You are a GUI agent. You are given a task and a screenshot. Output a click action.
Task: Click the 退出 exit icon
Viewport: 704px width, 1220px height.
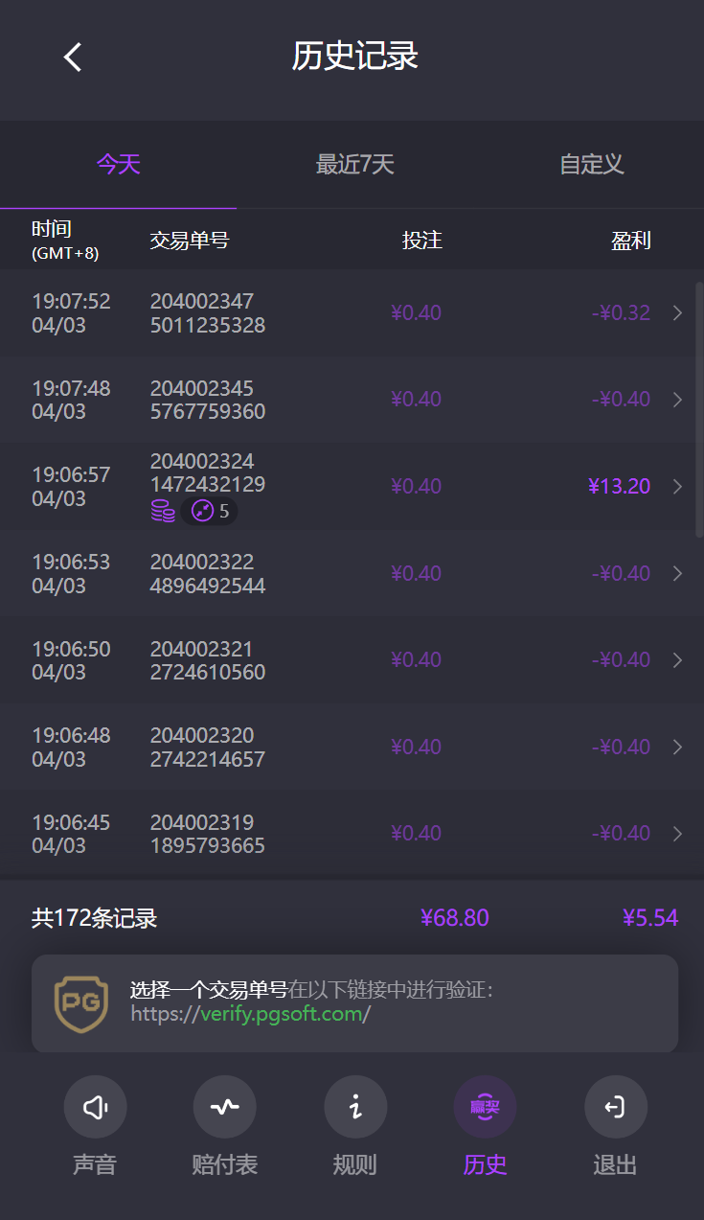615,1107
